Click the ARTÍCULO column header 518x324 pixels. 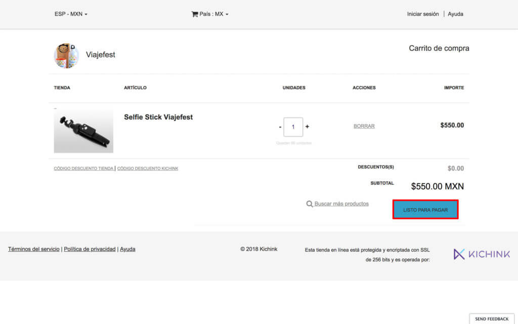(135, 88)
